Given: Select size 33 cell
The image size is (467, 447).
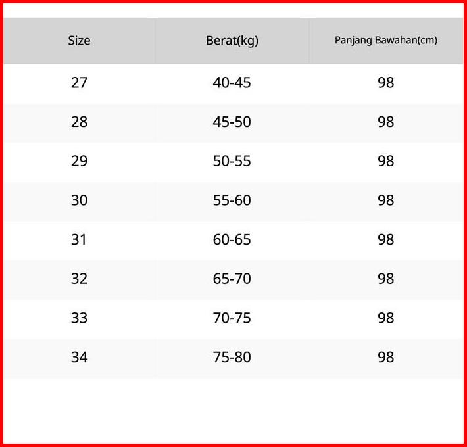Looking at the screenshot, I should point(79,318).
